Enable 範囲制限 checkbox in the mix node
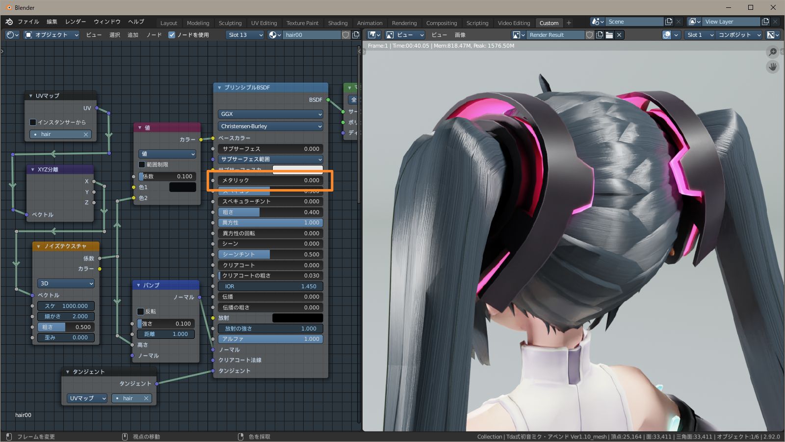Viewport: 785px width, 442px height. pyautogui.click(x=142, y=165)
